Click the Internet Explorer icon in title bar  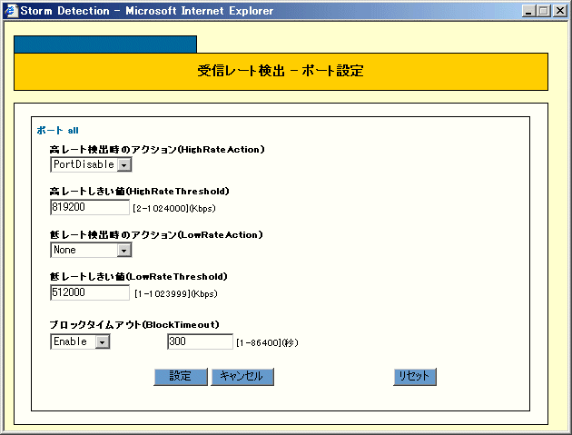tap(10, 10)
